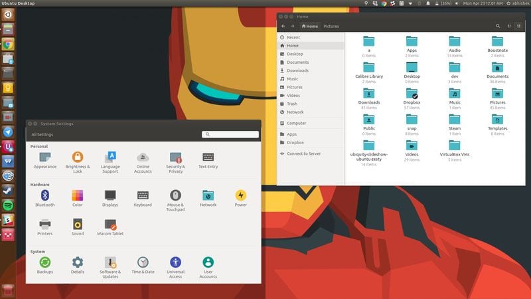This screenshot has height=299, width=531.
Task: Select the Calibre Library folder
Action: coord(369,72)
